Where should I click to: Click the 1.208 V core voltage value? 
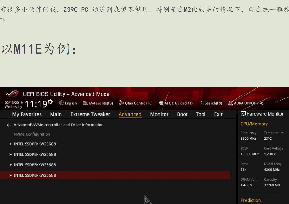tap(270, 154)
